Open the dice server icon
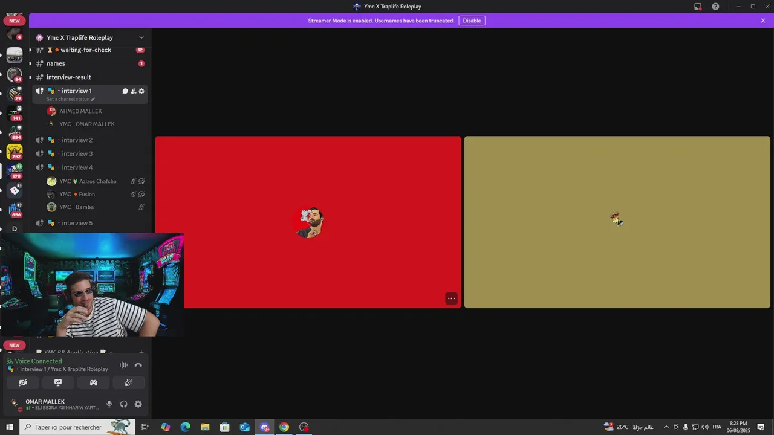The height and width of the screenshot is (435, 774). [x=15, y=190]
